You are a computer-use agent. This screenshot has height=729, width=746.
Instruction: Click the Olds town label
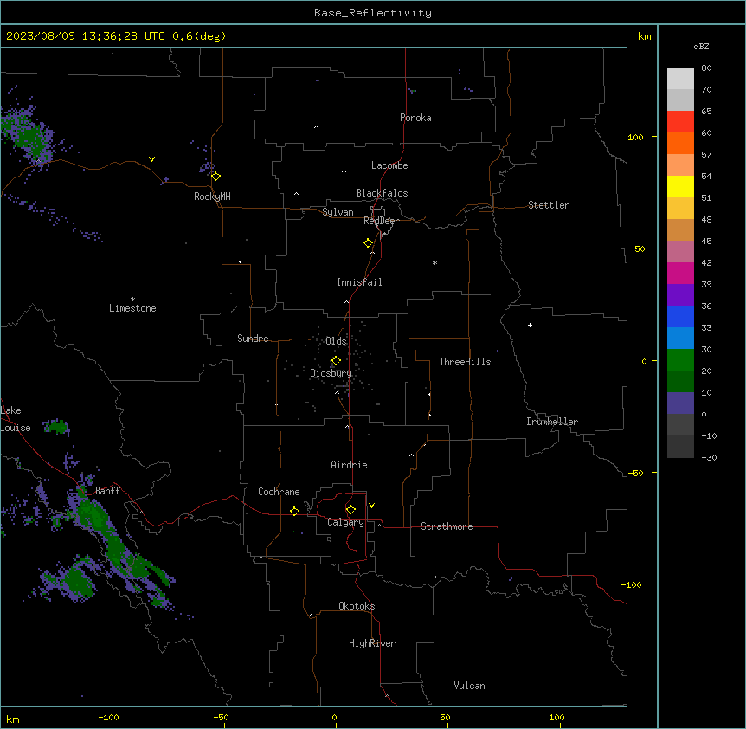coord(336,341)
